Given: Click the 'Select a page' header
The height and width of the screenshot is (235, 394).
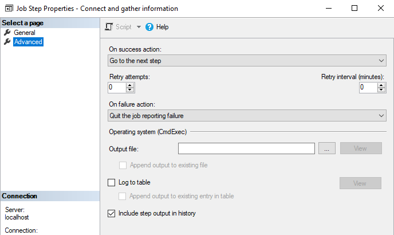Looking at the screenshot, I should tap(50, 23).
